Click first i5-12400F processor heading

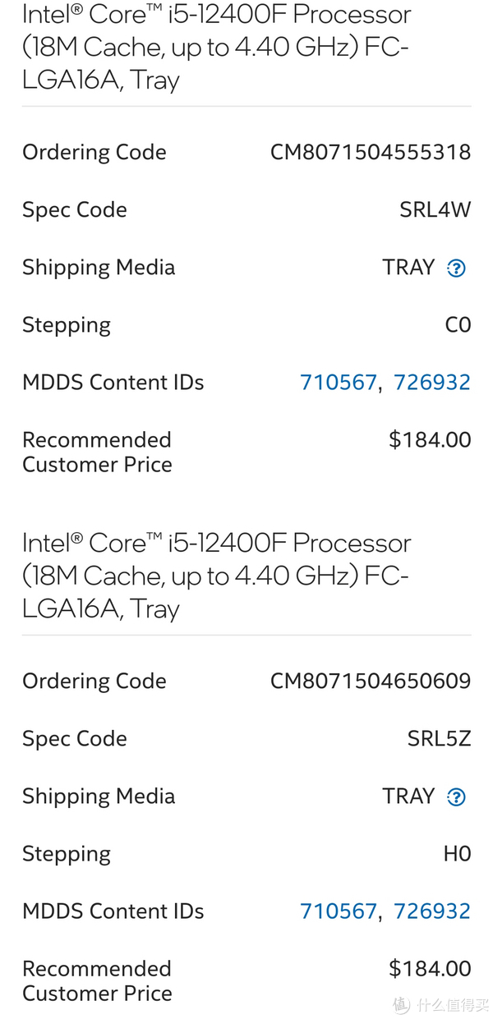point(216,47)
